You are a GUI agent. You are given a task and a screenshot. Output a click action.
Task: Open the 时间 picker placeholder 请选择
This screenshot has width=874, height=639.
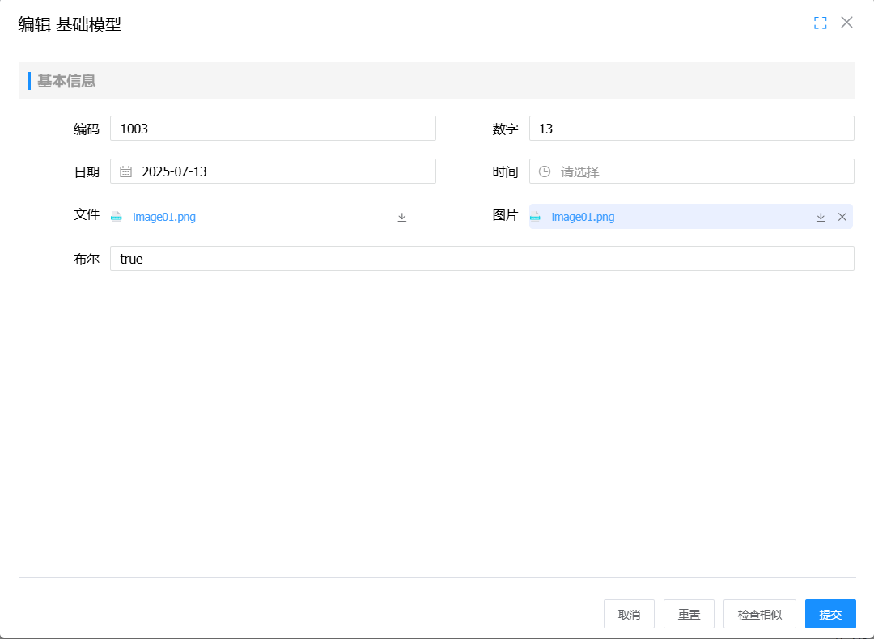(x=700, y=171)
